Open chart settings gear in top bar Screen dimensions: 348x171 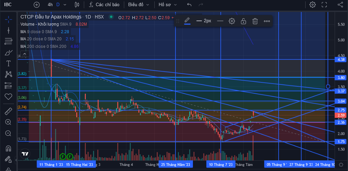[312, 5]
